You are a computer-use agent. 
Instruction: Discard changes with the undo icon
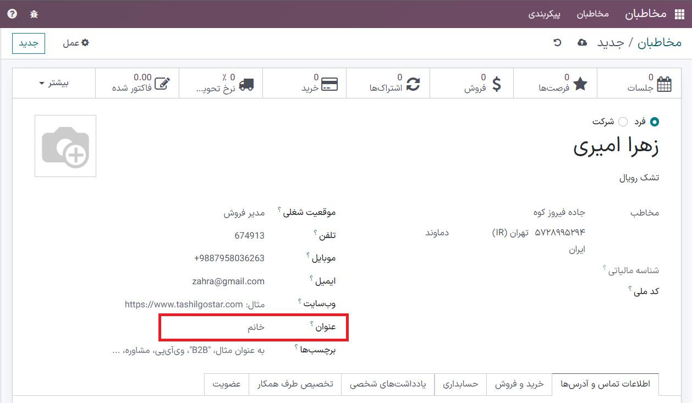point(557,43)
